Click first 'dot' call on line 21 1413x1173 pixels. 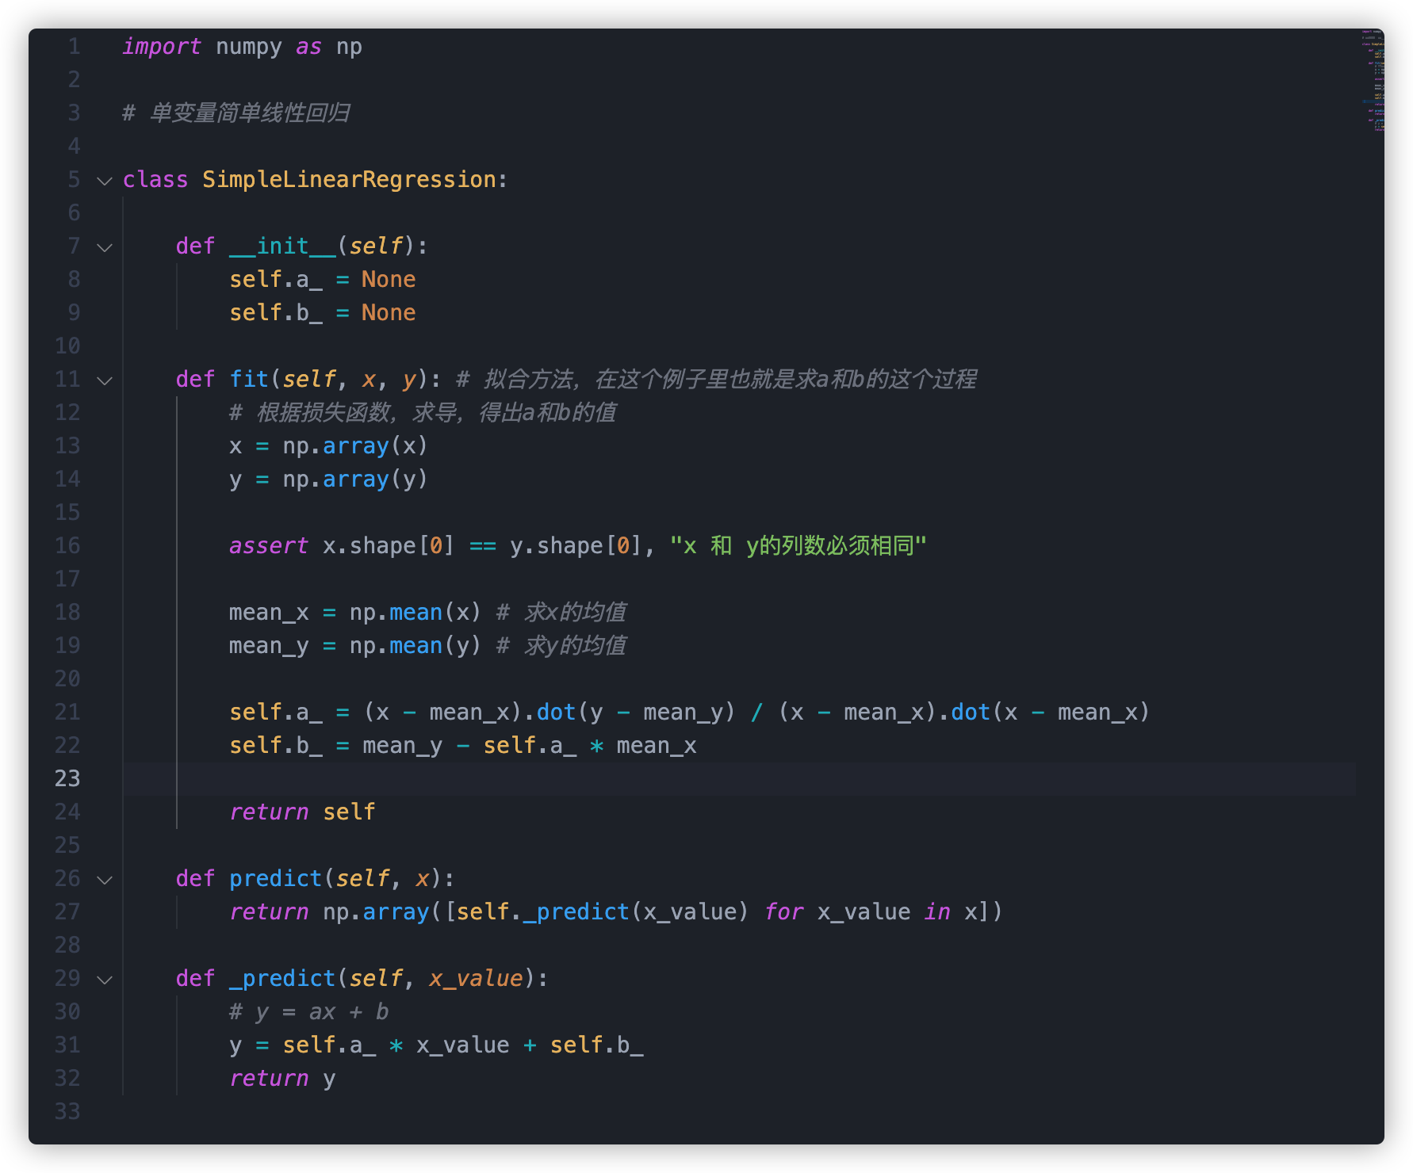pos(556,713)
